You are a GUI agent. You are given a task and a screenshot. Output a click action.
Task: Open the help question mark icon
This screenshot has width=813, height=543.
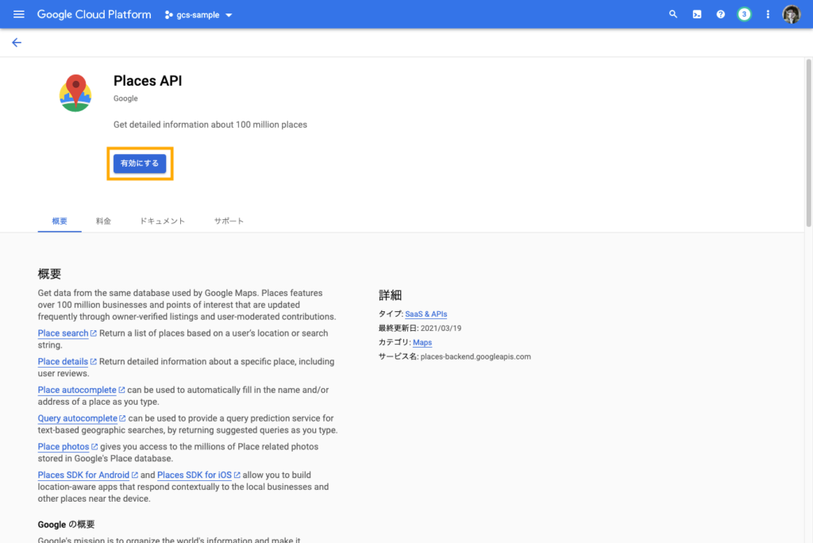(x=721, y=14)
